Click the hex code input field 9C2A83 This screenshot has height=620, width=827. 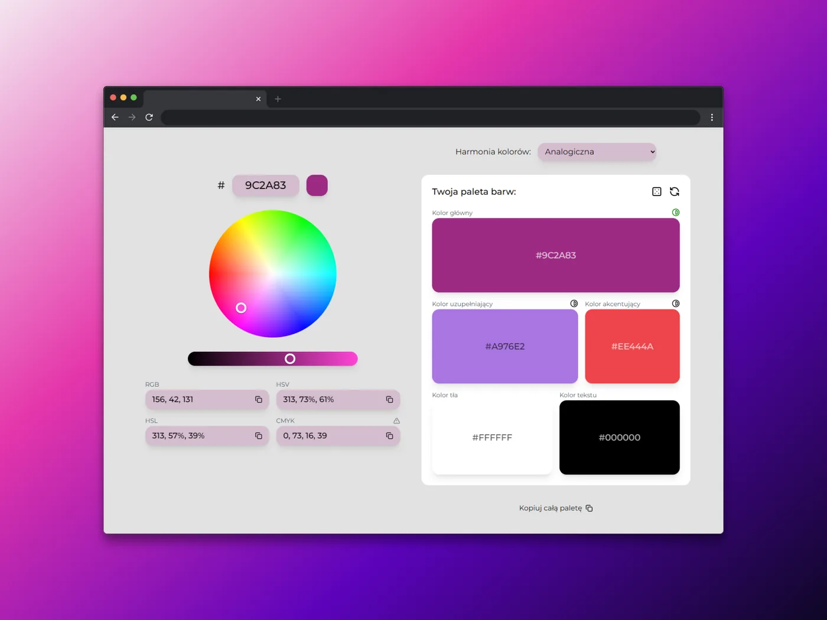tap(266, 185)
